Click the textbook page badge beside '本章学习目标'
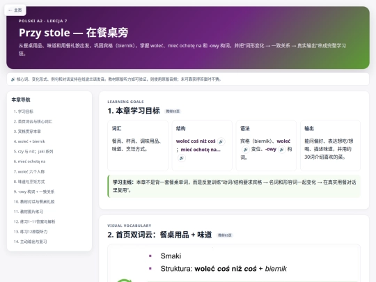The image size is (376, 282). tap(173, 111)
